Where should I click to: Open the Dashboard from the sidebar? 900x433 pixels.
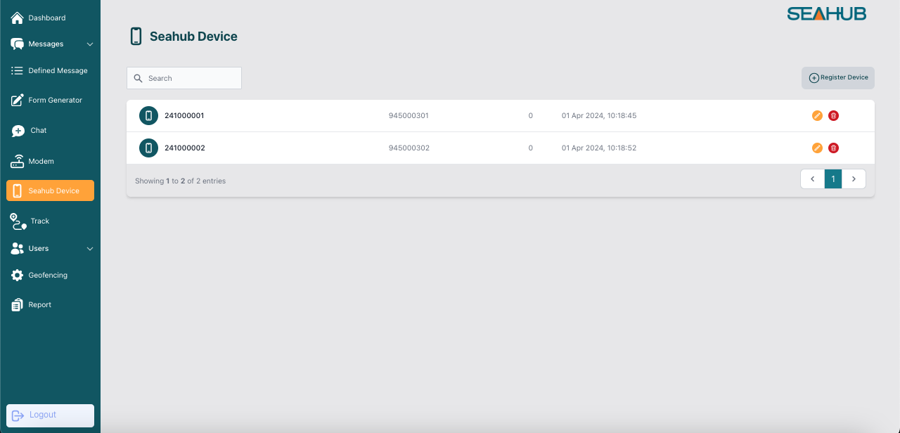(46, 18)
